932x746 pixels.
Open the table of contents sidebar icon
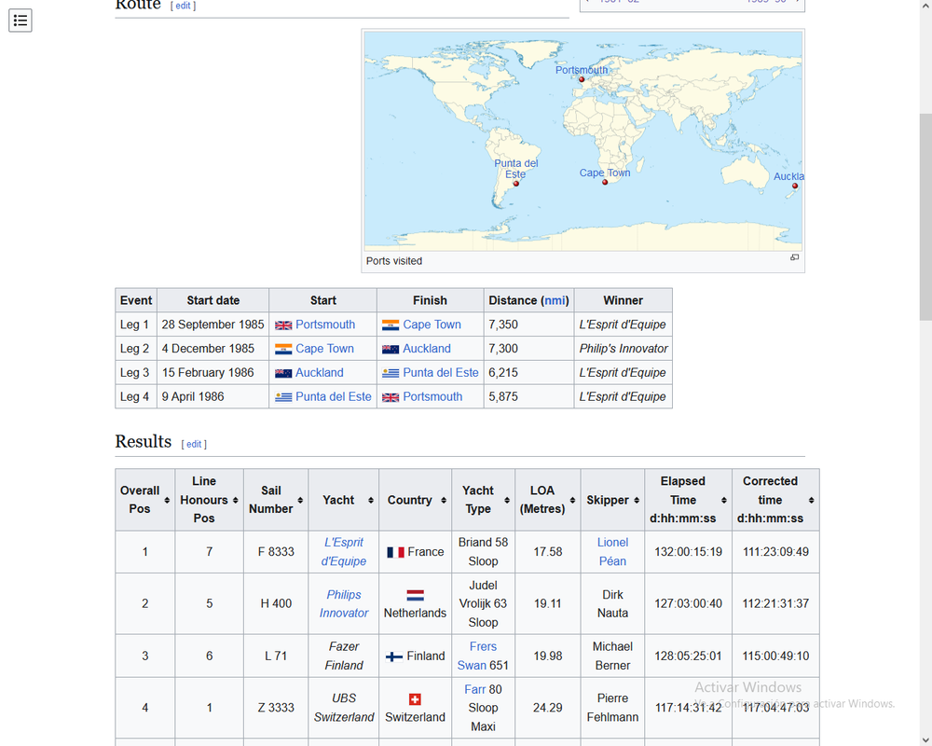point(21,21)
